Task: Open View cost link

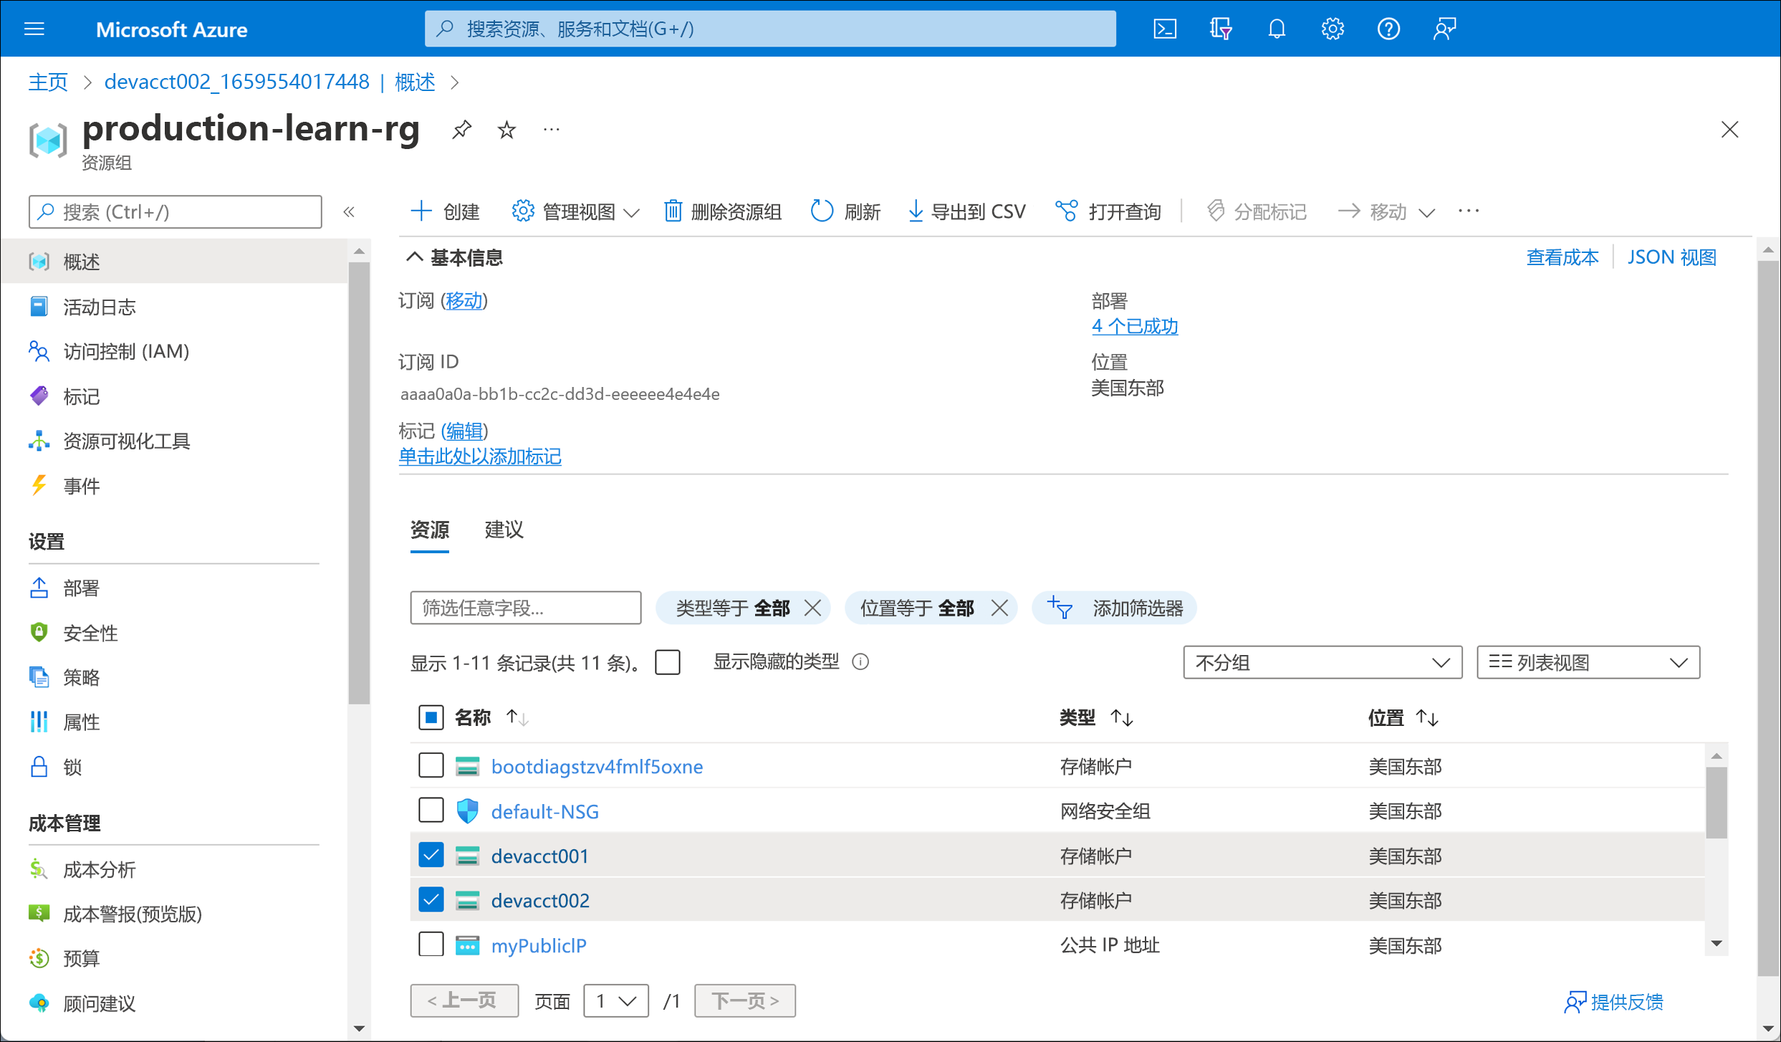Action: coord(1562,257)
